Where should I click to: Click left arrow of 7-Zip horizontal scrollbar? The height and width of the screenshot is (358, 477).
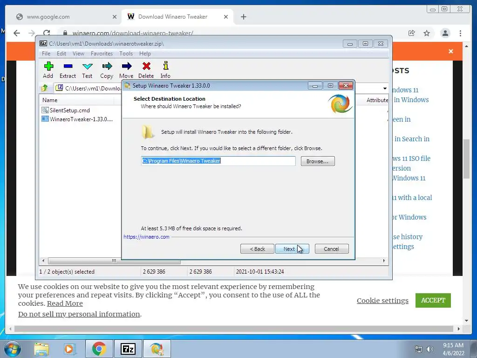[x=43, y=261]
